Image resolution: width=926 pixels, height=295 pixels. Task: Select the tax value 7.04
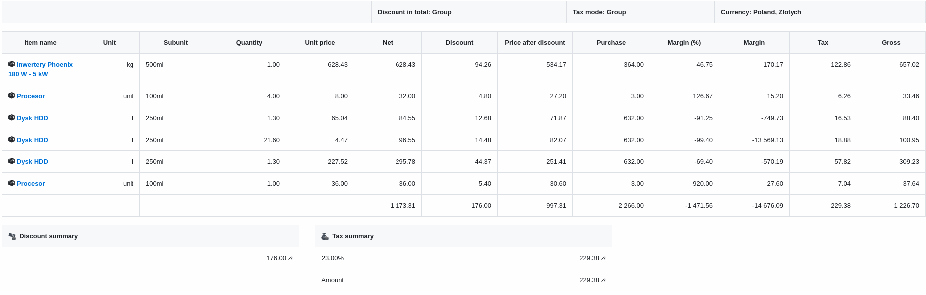(844, 184)
